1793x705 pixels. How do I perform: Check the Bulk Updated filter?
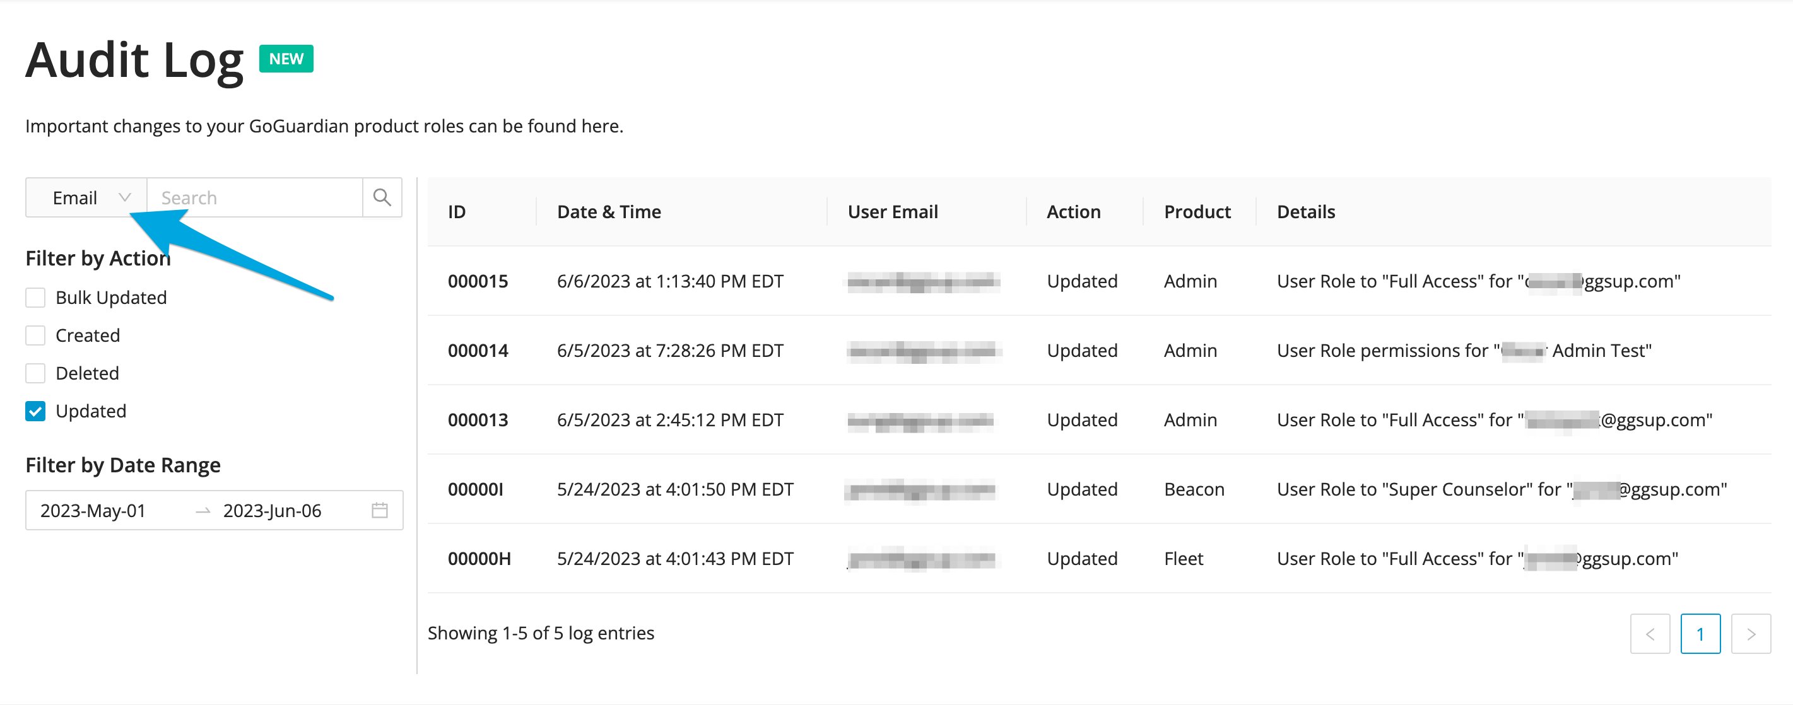35,298
